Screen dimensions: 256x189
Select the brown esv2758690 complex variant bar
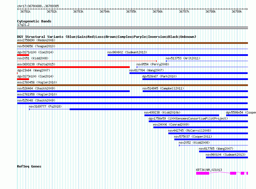[132, 43]
